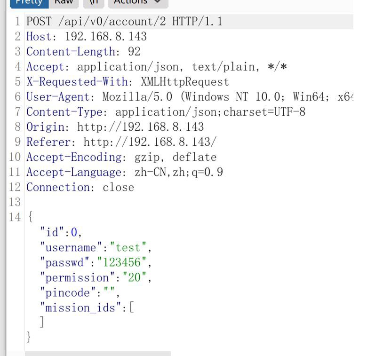The width and height of the screenshot is (383, 356).
Task: Click the "permission" value "20"
Action: coord(135,277)
